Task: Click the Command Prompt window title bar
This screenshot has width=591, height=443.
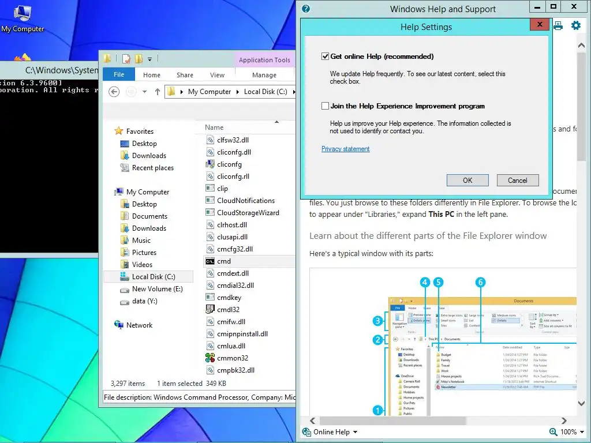Action: [x=49, y=70]
